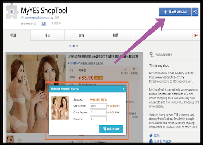Screen dimensions: 203x145
Task: Open the 网站 website link
Action: pos(157,135)
